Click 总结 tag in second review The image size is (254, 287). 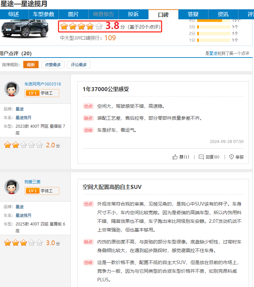point(88,262)
